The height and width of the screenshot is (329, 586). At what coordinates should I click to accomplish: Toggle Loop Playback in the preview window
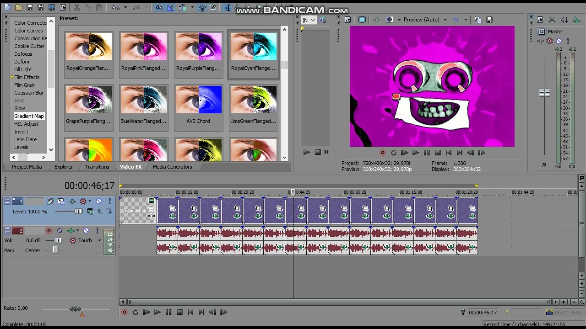[394, 153]
